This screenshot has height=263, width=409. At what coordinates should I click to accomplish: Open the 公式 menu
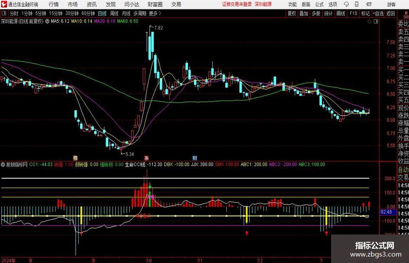pos(319,4)
